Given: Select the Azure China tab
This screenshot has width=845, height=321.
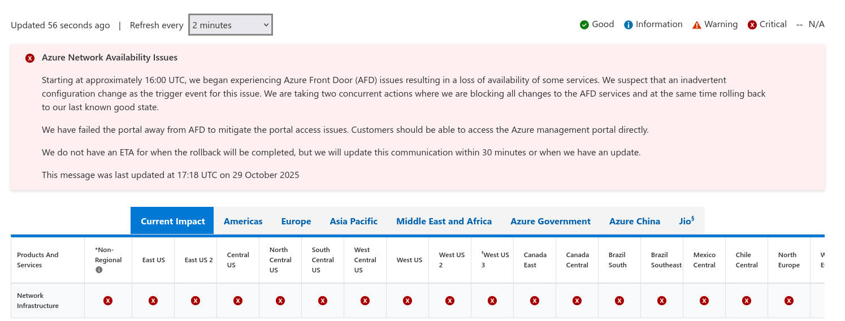Looking at the screenshot, I should pyautogui.click(x=635, y=221).
